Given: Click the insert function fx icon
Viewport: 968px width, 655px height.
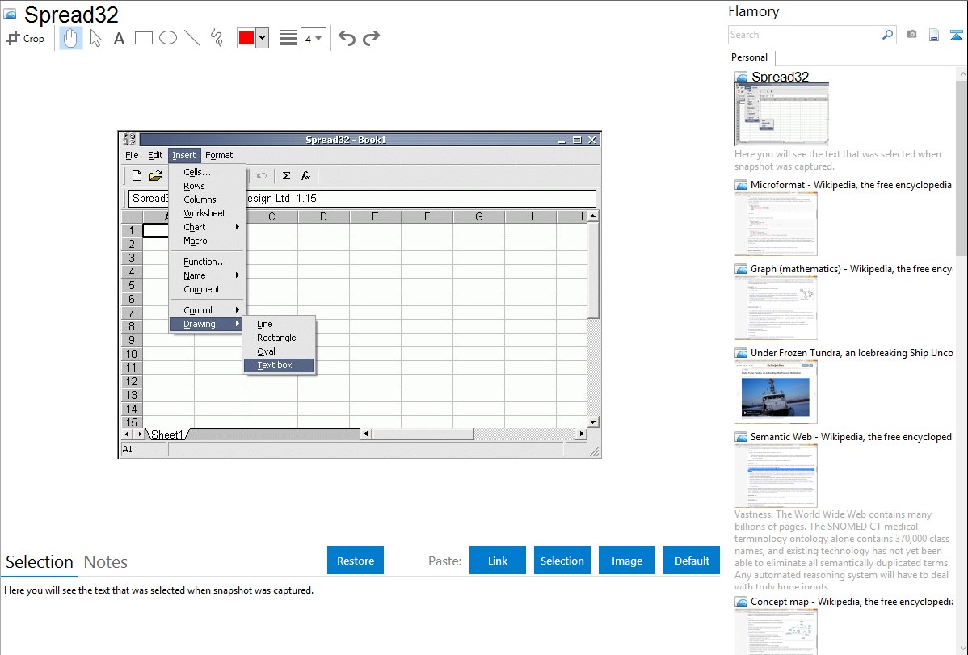Looking at the screenshot, I should (x=305, y=176).
